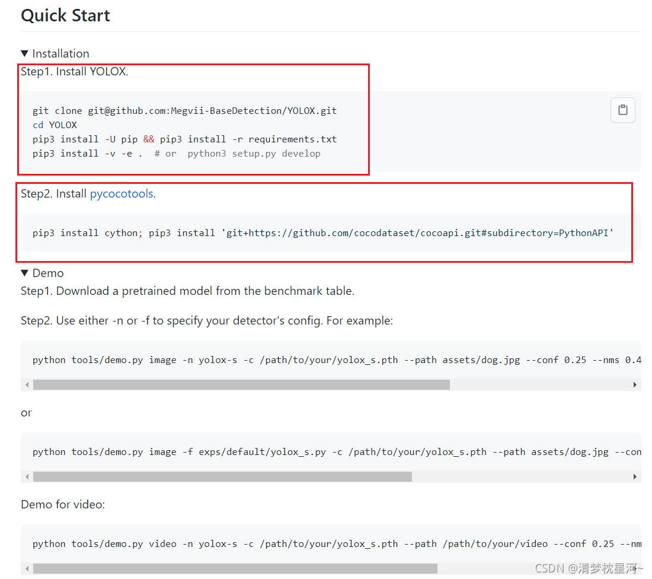Image resolution: width=652 pixels, height=579 pixels.
Task: Click 'Step2. Use either -n or -f' text
Action: click(x=207, y=320)
